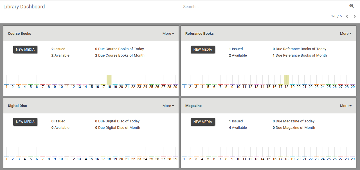
Task: Click NEW MEDIA button under Course Books
Action: coord(25,50)
